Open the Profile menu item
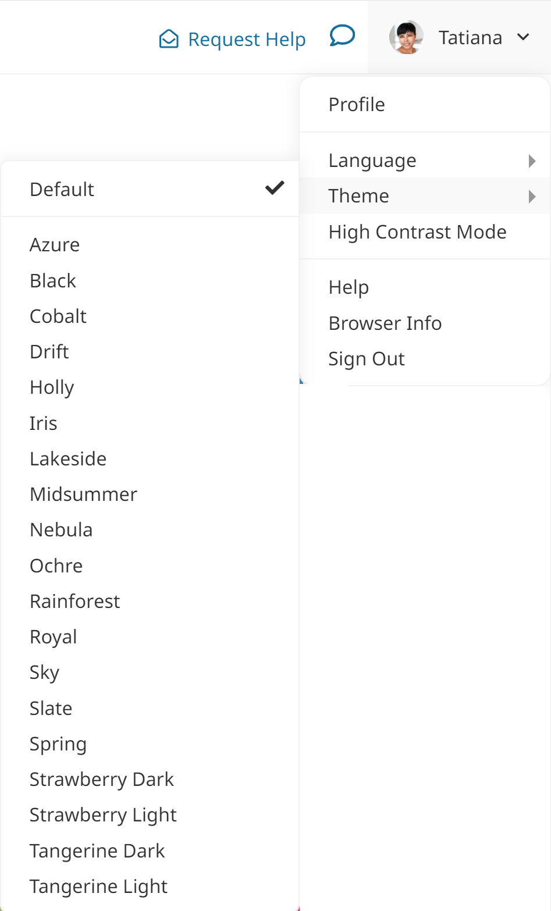Screen dimensions: 551x911 tap(356, 104)
